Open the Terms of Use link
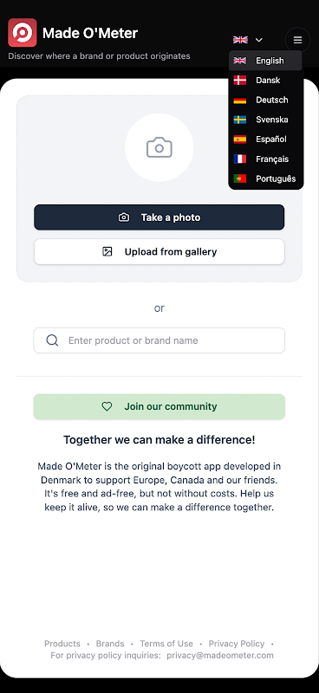 click(x=166, y=644)
